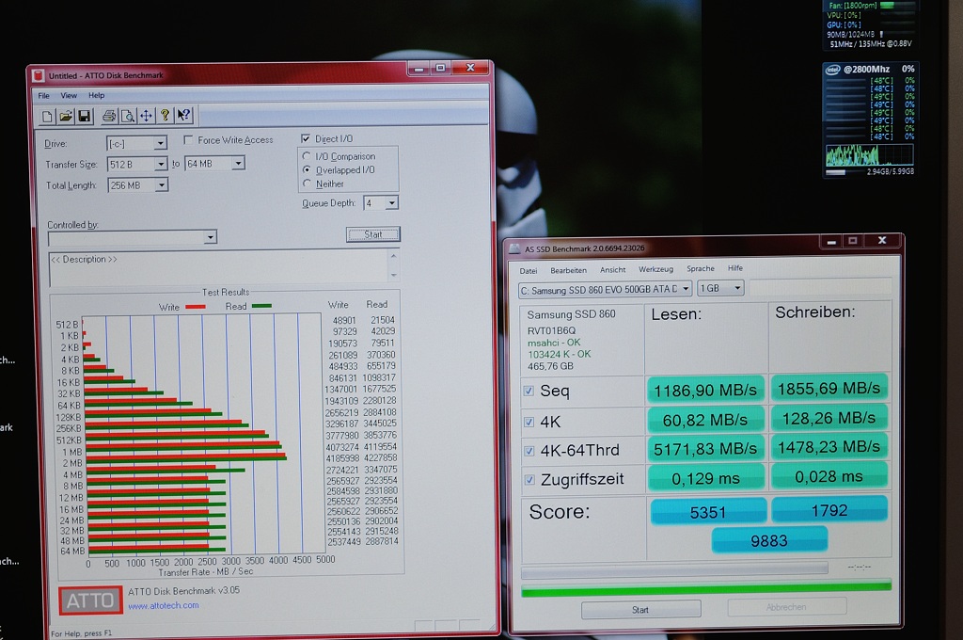This screenshot has height=640, width=963.
Task: Uncheck the 4K test checkbox
Action: (529, 422)
